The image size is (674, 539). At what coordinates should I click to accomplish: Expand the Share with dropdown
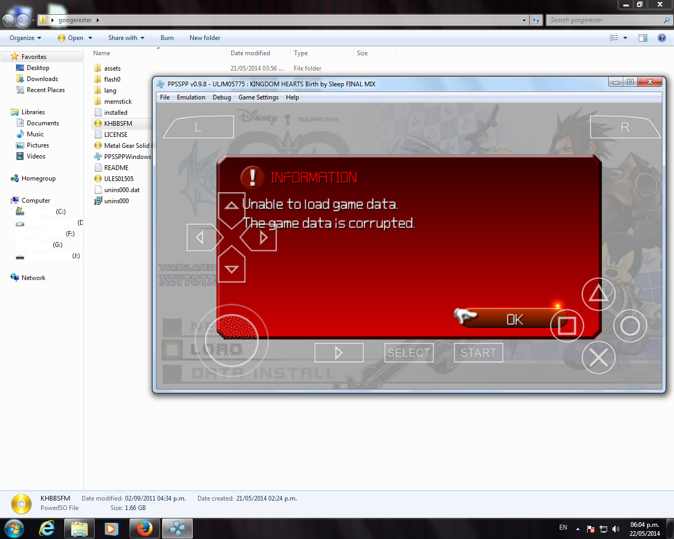pyautogui.click(x=126, y=38)
